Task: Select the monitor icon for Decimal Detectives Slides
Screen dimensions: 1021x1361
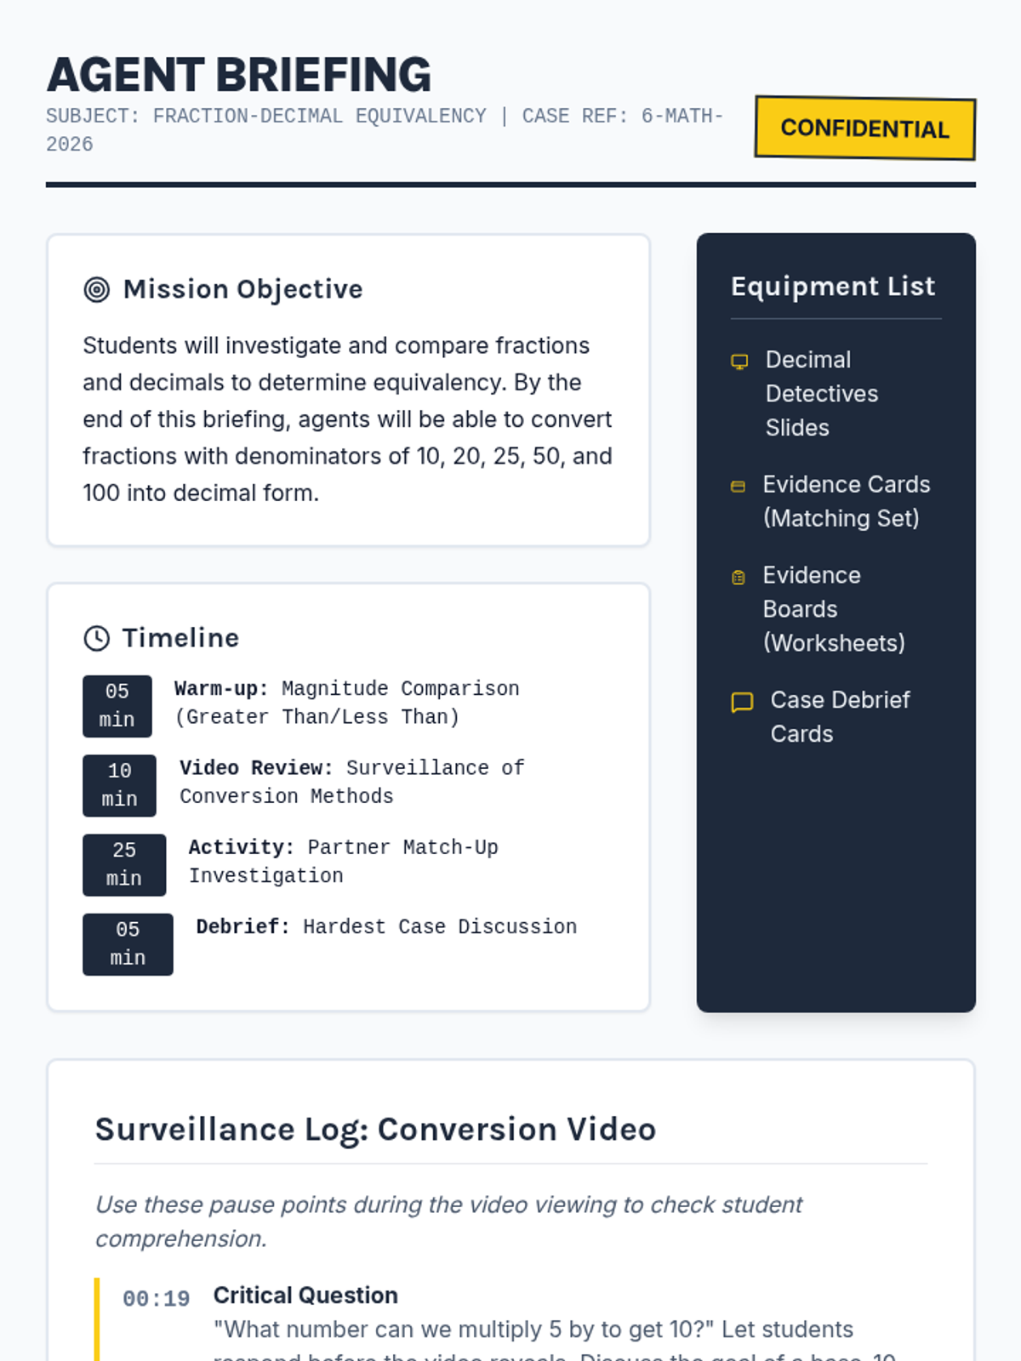Action: 739,362
